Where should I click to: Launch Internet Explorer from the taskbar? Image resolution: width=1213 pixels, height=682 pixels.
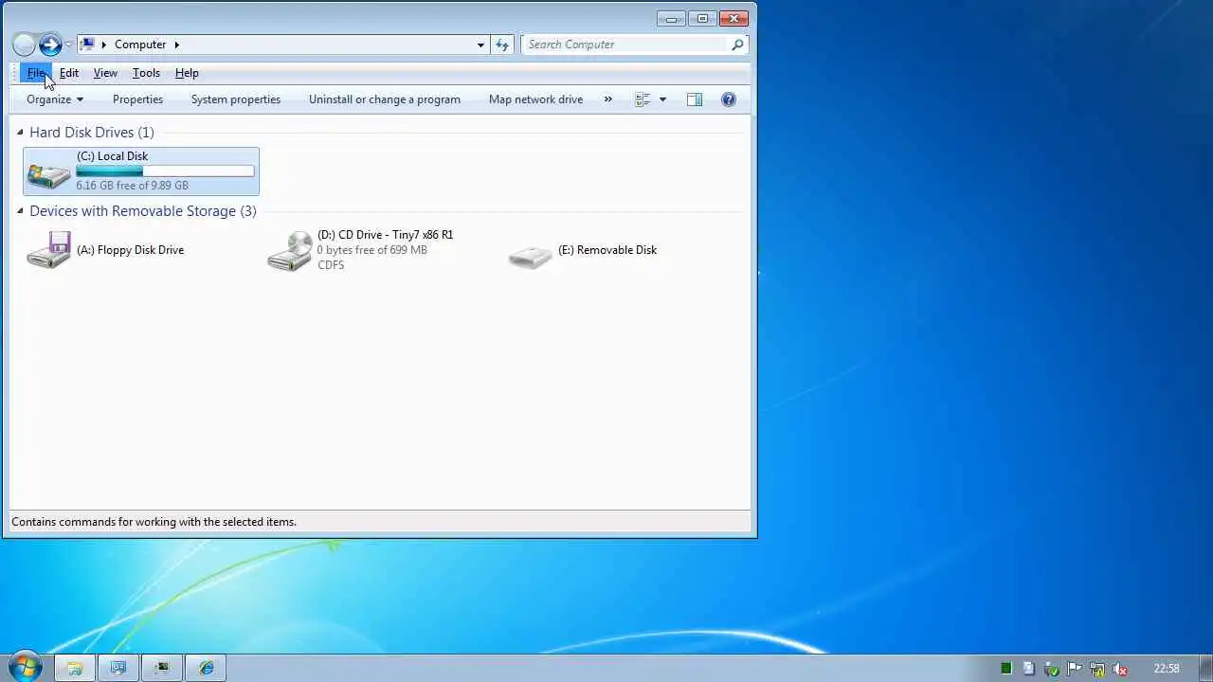pyautogui.click(x=207, y=668)
